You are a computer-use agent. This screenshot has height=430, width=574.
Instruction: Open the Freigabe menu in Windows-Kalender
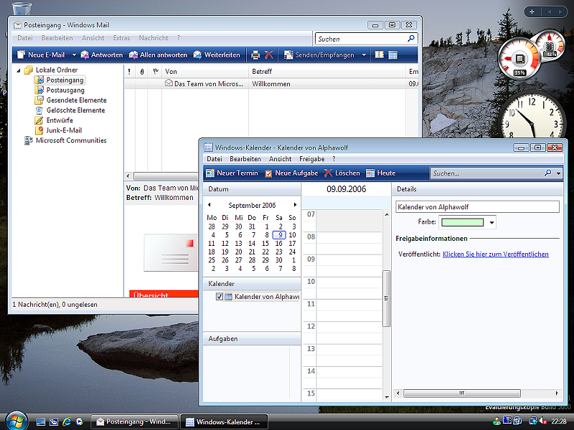(x=311, y=158)
